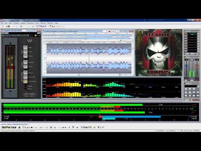This screenshot has width=201, height=151.
Task: Click the marker T icon in the top toolbar
Action: tap(51, 26)
